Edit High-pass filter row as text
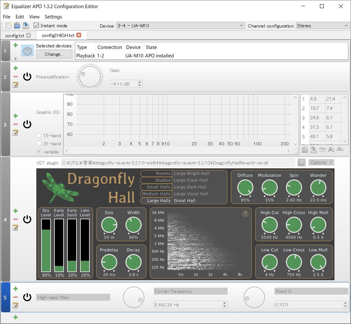The width and height of the screenshot is (351, 324). pos(15,305)
